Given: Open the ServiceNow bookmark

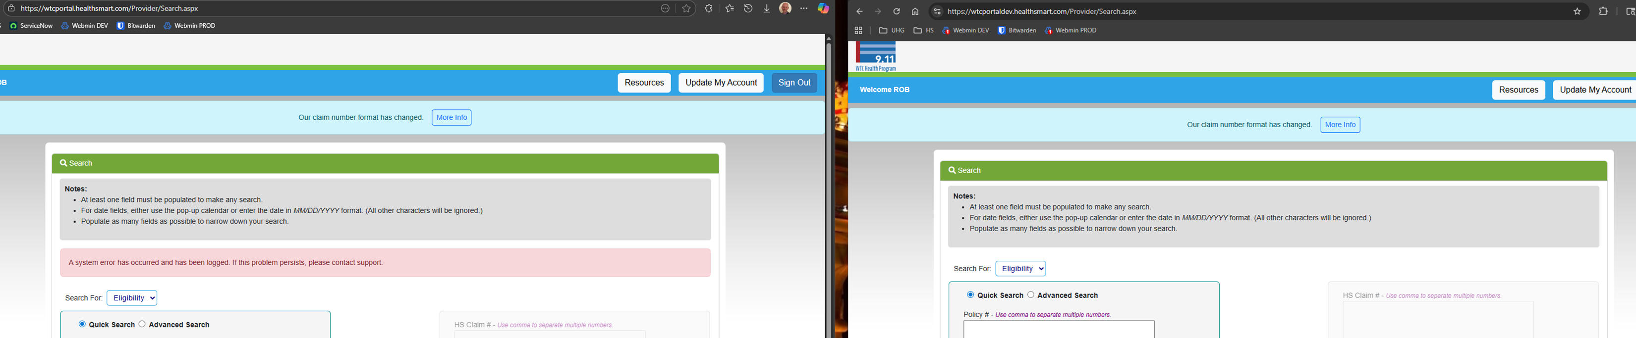Looking at the screenshot, I should coord(31,26).
